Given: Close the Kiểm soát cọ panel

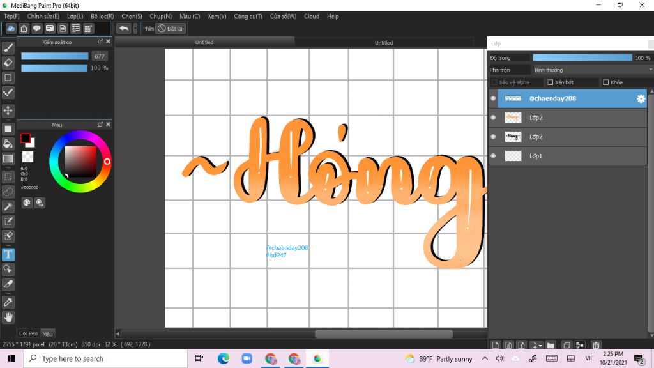Looking at the screenshot, I should 108,42.
